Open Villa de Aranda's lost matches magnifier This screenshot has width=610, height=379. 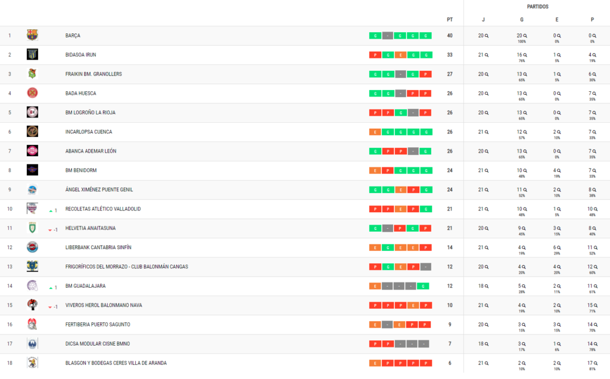tap(595, 364)
